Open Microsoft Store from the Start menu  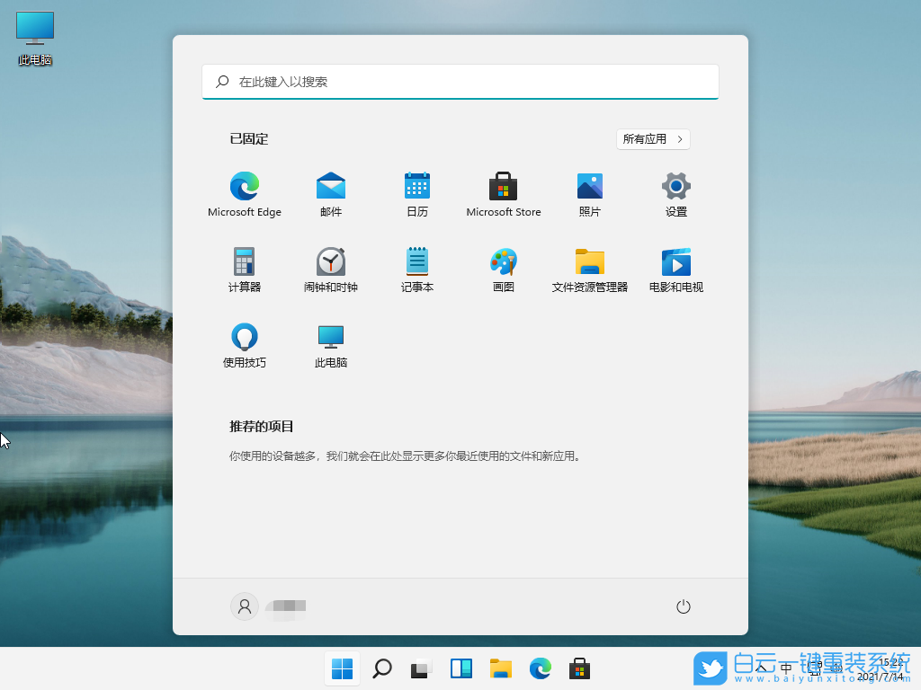tap(503, 186)
